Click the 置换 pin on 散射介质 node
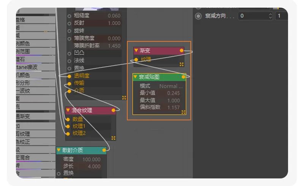This screenshot has height=186, width=304. (59, 174)
